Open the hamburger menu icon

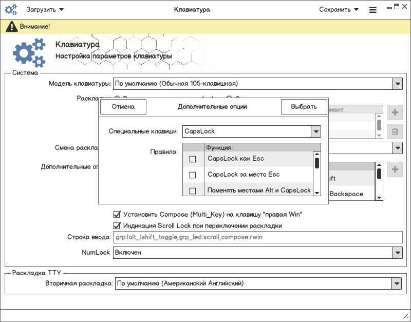pos(373,10)
